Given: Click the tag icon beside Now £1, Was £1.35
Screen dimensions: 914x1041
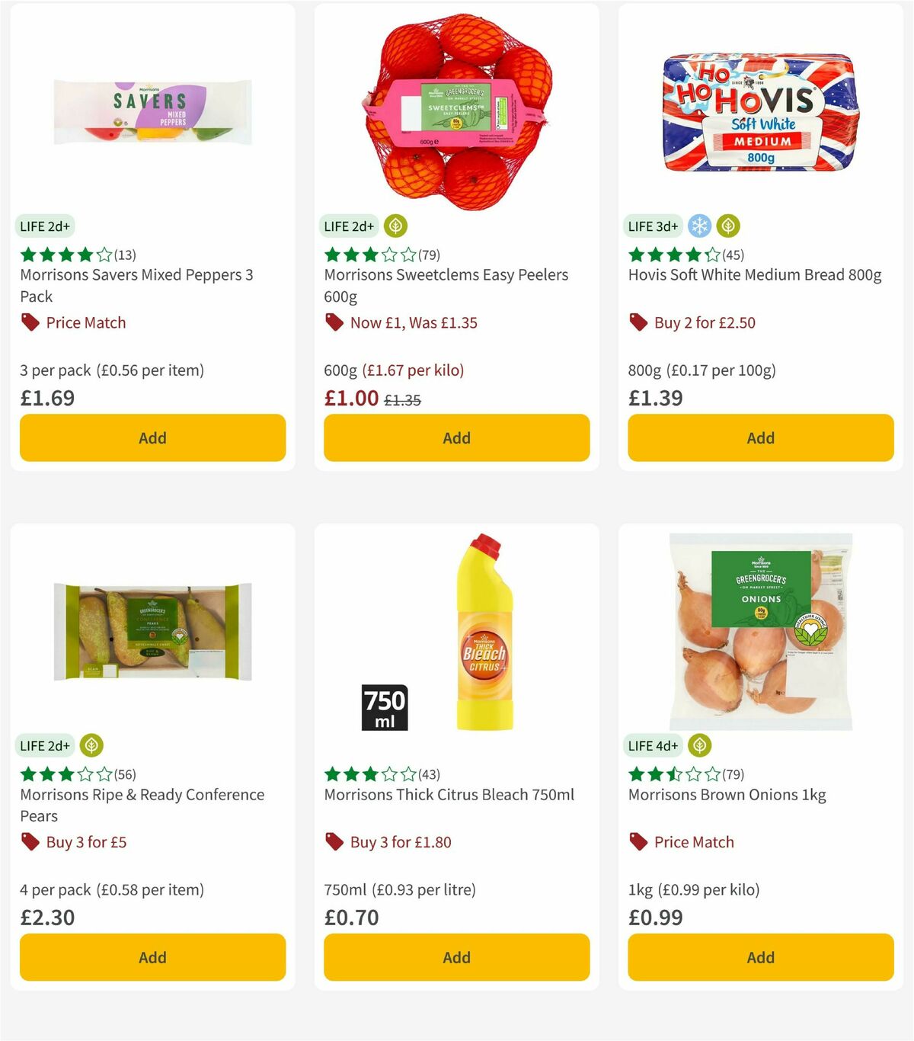Looking at the screenshot, I should tap(333, 322).
